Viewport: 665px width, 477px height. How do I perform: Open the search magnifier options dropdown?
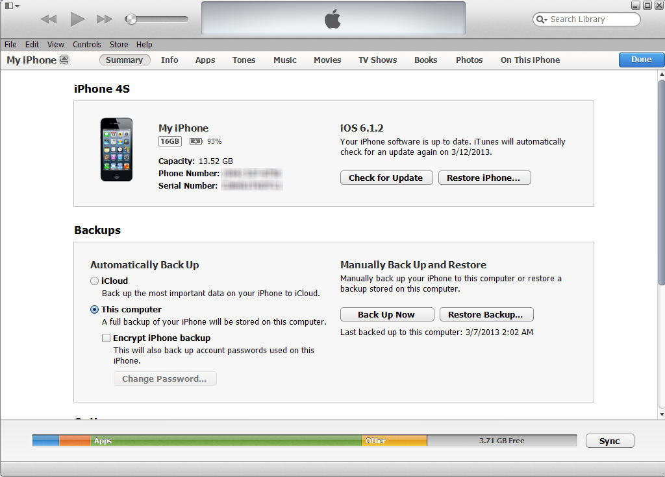pos(542,19)
